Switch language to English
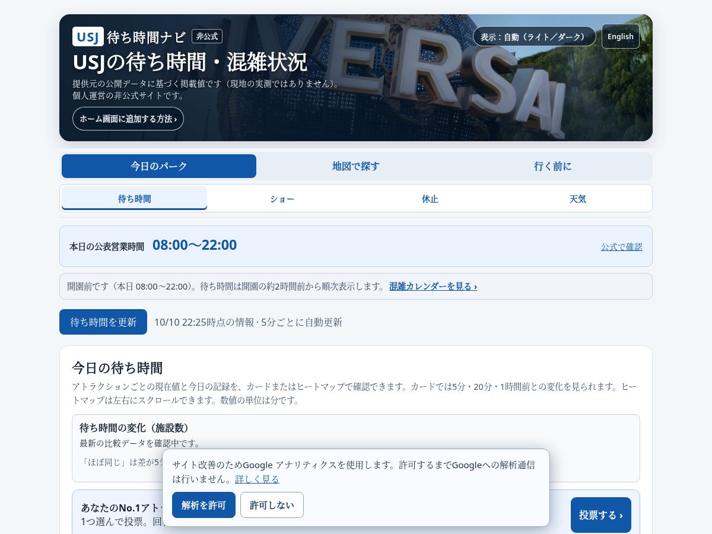 621,36
